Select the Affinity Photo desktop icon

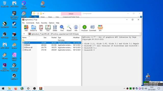[14, 57]
